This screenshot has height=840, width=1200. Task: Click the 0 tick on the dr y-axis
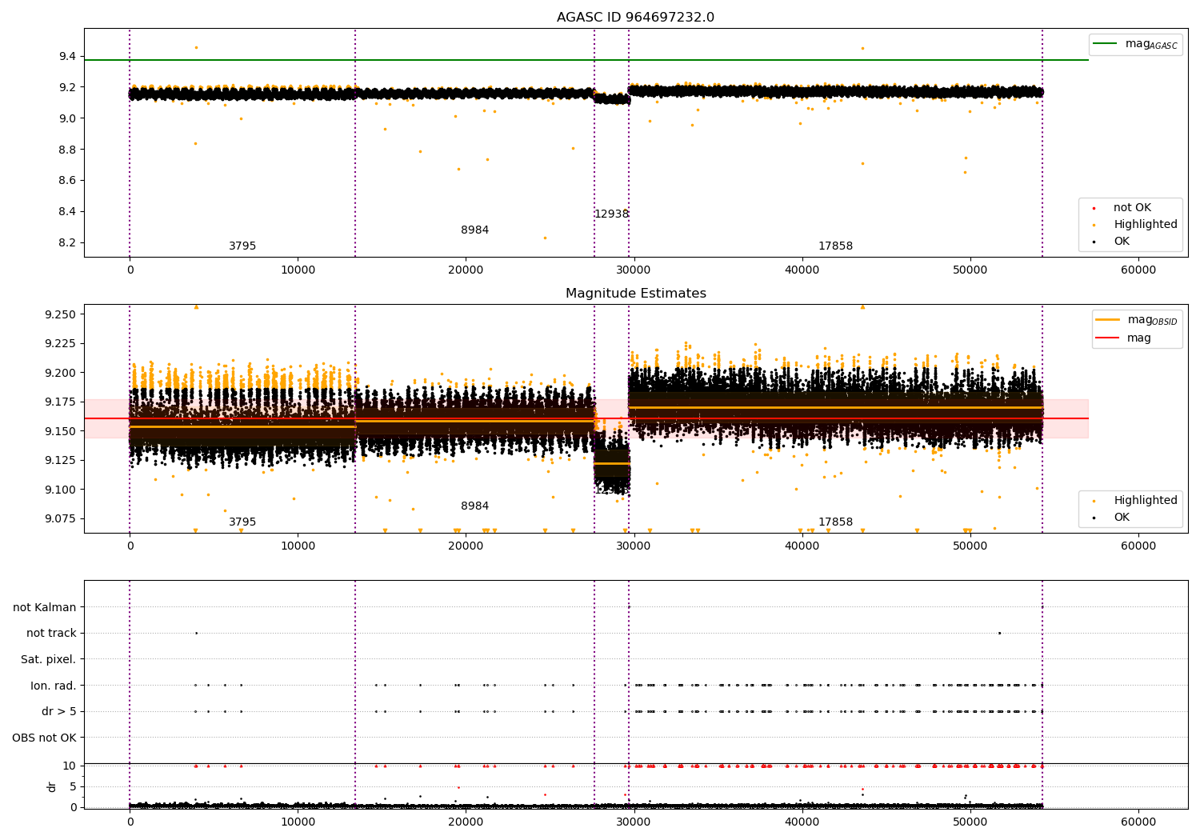[x=73, y=807]
